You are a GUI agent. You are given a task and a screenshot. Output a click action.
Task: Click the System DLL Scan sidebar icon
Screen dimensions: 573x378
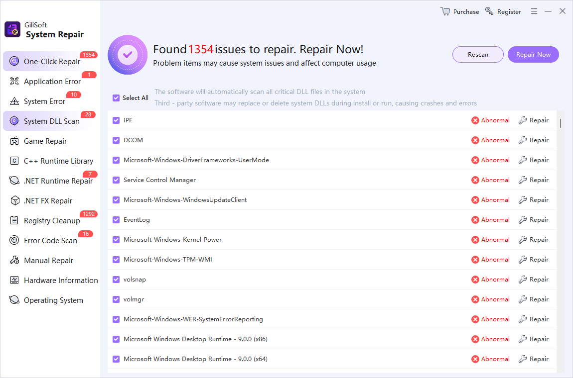pyautogui.click(x=14, y=121)
